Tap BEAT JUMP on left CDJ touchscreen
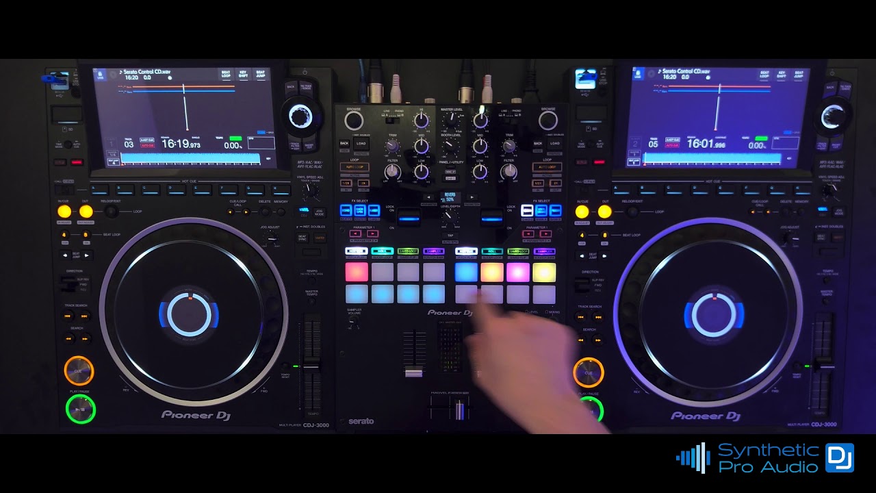This screenshot has width=876, height=493. point(261,74)
